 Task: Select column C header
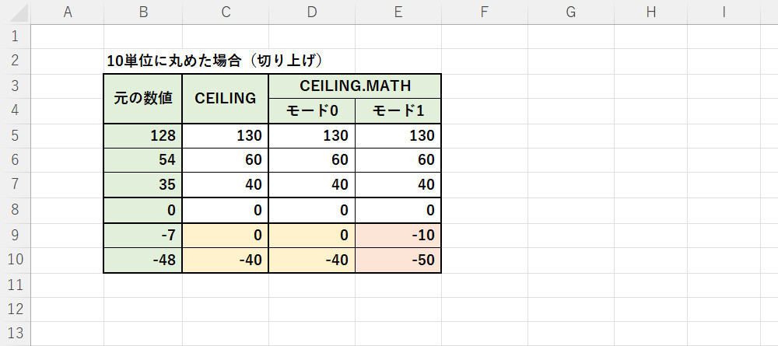(x=226, y=12)
